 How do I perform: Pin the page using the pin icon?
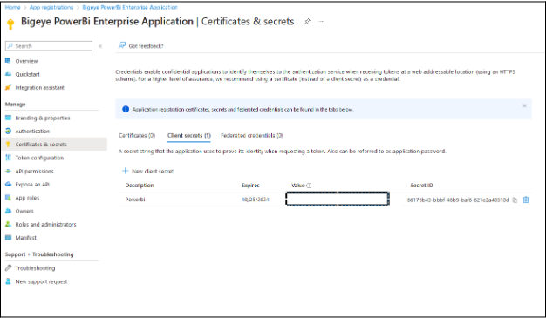click(307, 22)
